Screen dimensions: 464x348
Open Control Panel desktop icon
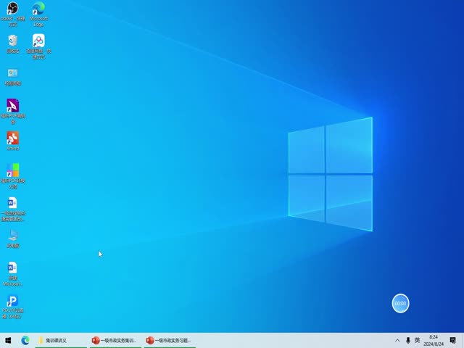[x=12, y=74]
